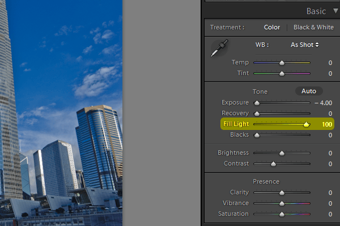Click the Tint slider handle
The image size is (340, 226).
(282, 73)
